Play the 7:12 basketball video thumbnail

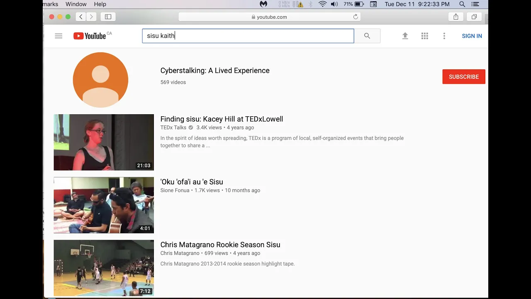tap(104, 268)
